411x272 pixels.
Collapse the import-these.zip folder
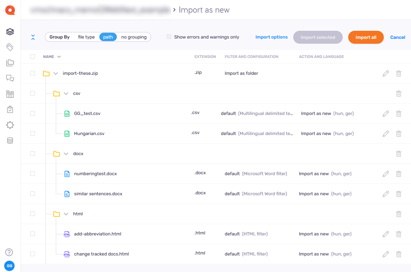(x=56, y=74)
